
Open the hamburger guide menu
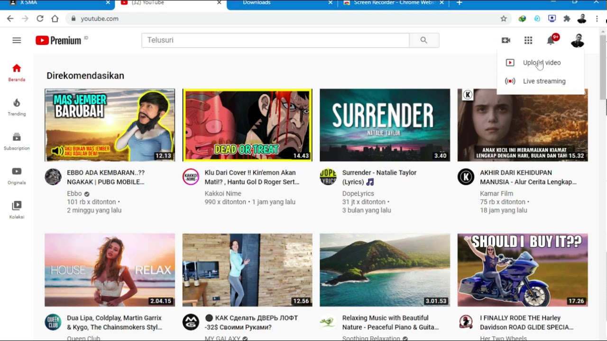click(x=17, y=40)
